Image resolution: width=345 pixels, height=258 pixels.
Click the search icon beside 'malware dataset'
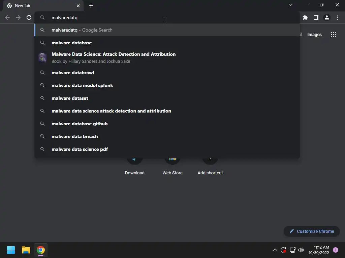[x=42, y=98]
